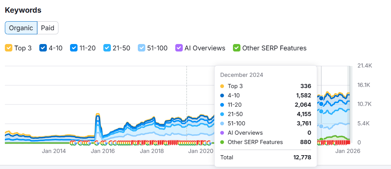
Task: Toggle the 4-10 positions checkbox
Action: 43,48
